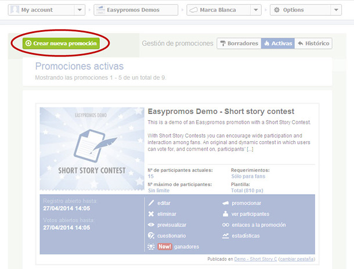This screenshot has height=269, width=354.
Task: Click the Crear nueva promoción button
Action: 61,43
